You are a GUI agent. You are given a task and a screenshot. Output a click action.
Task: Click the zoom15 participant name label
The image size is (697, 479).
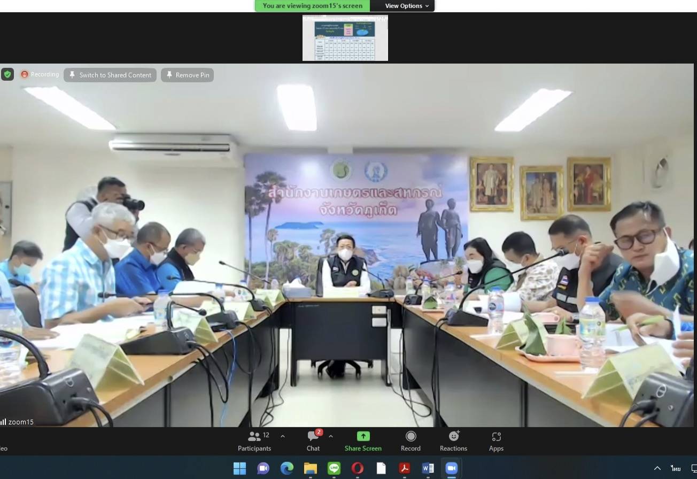coord(21,422)
